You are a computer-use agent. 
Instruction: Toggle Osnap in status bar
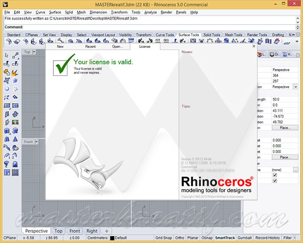[x=207, y=238]
